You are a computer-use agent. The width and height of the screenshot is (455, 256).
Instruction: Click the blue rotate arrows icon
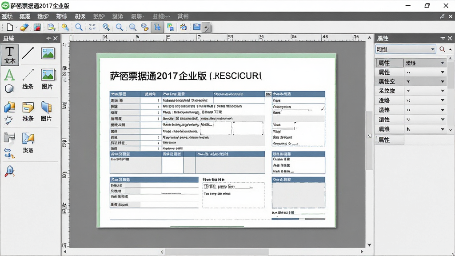9,153
